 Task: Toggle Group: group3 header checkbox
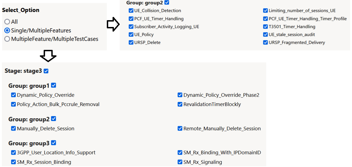[x=54, y=143]
